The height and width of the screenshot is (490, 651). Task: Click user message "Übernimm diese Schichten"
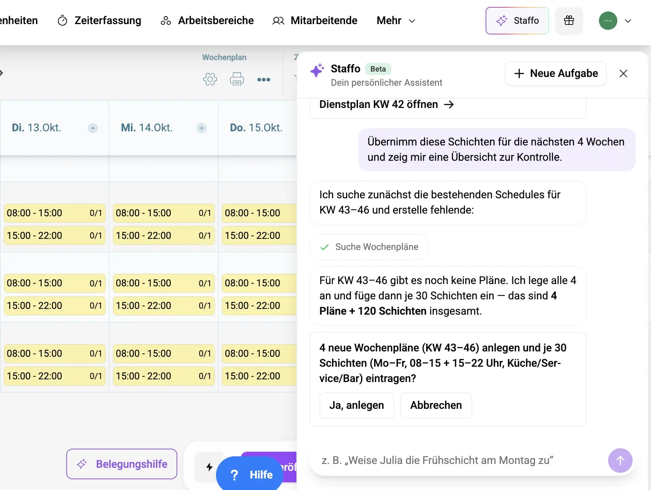coord(497,150)
